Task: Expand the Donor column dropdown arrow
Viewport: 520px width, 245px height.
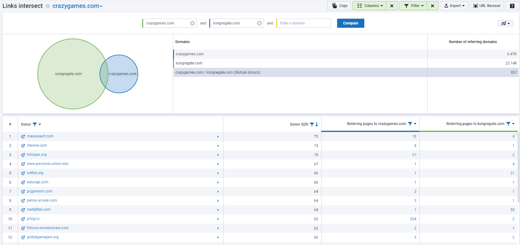Action: pos(40,124)
